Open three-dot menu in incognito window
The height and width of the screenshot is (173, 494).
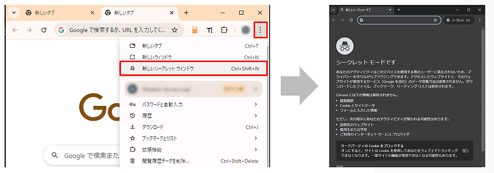click(x=480, y=20)
